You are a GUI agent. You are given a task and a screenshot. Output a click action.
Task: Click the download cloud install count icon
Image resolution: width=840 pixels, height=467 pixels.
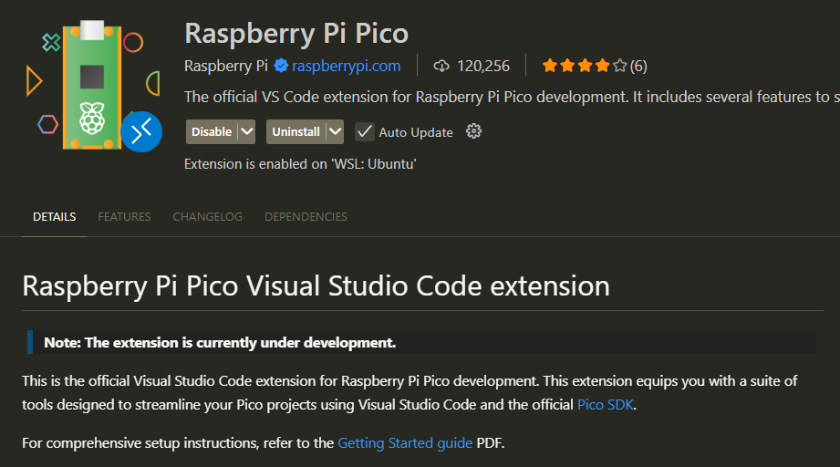(441, 66)
